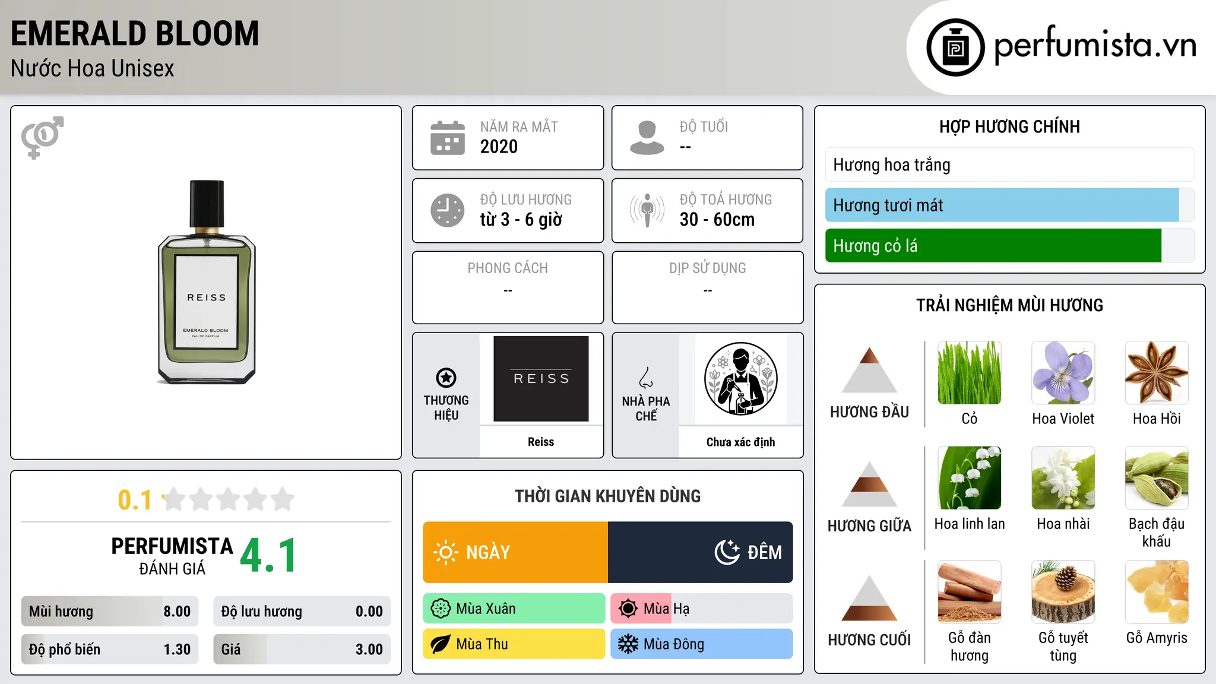The height and width of the screenshot is (684, 1216).
Task: Click the blue Hương tươi mát accord bar
Action: (x=1010, y=205)
